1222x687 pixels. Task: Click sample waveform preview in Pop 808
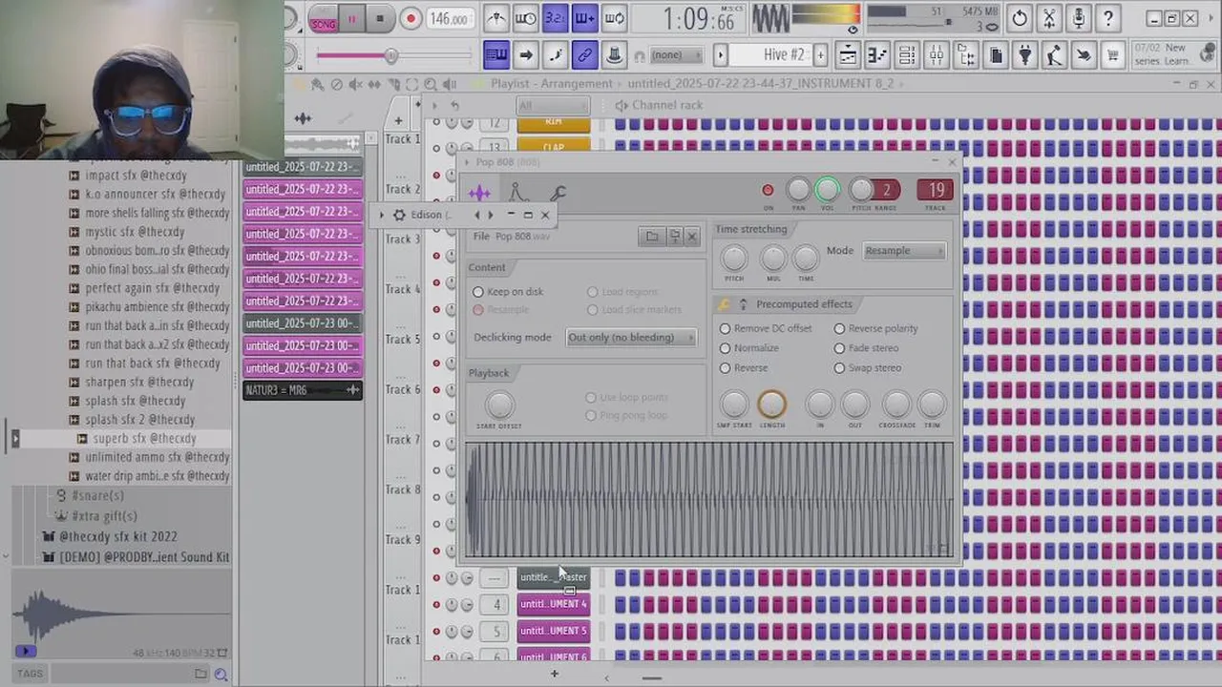(709, 499)
